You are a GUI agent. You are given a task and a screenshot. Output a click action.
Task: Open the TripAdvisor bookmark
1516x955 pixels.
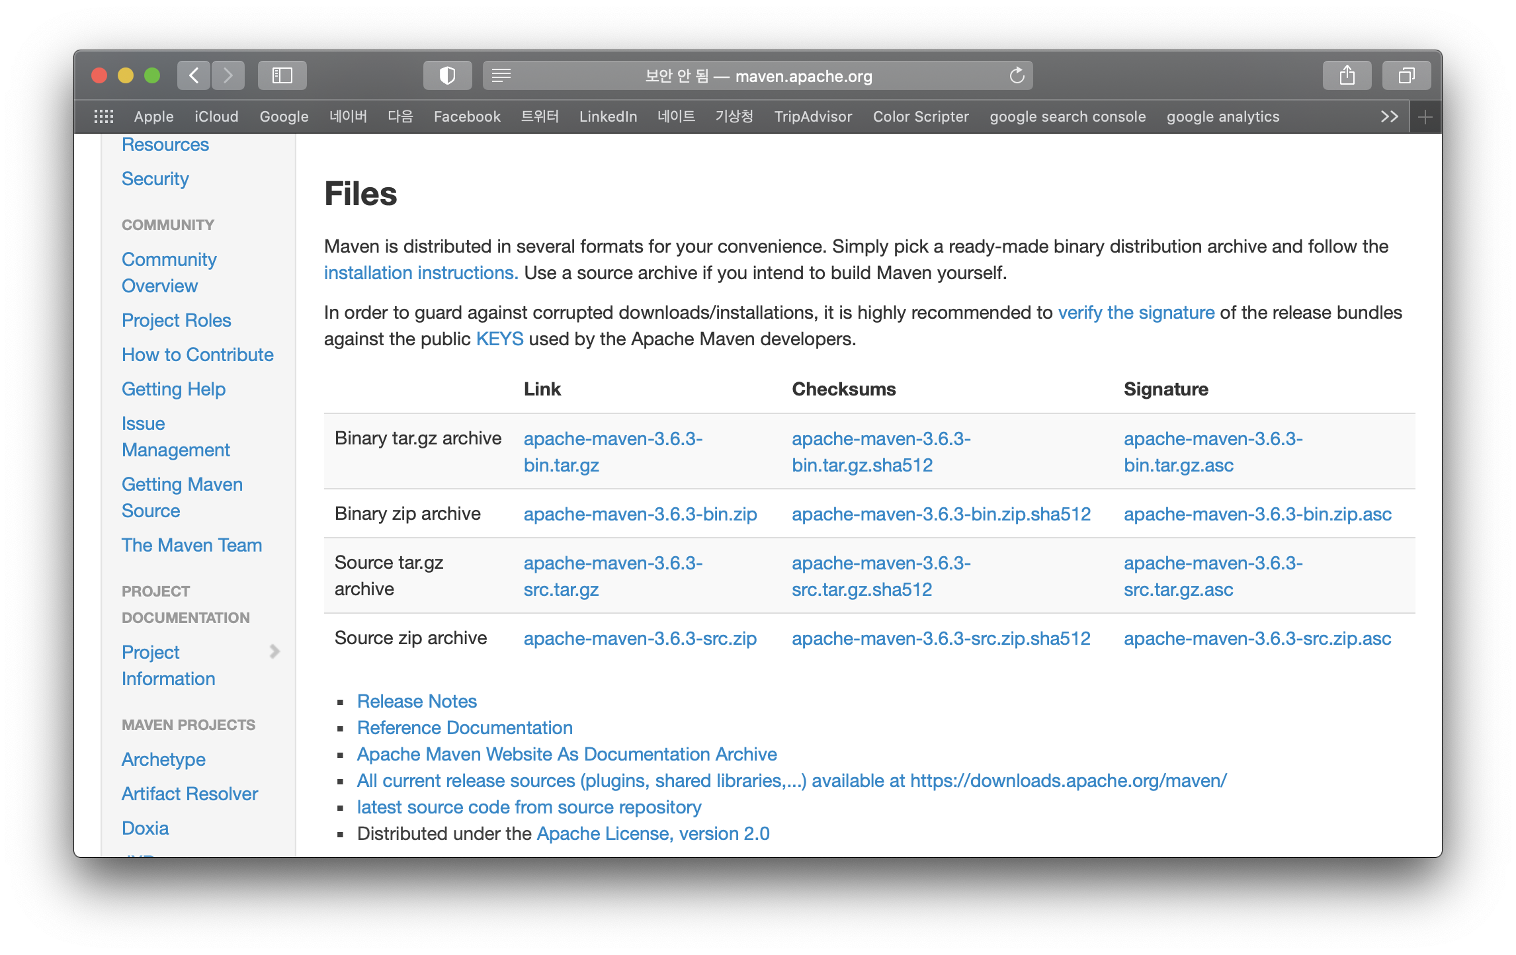point(813,116)
